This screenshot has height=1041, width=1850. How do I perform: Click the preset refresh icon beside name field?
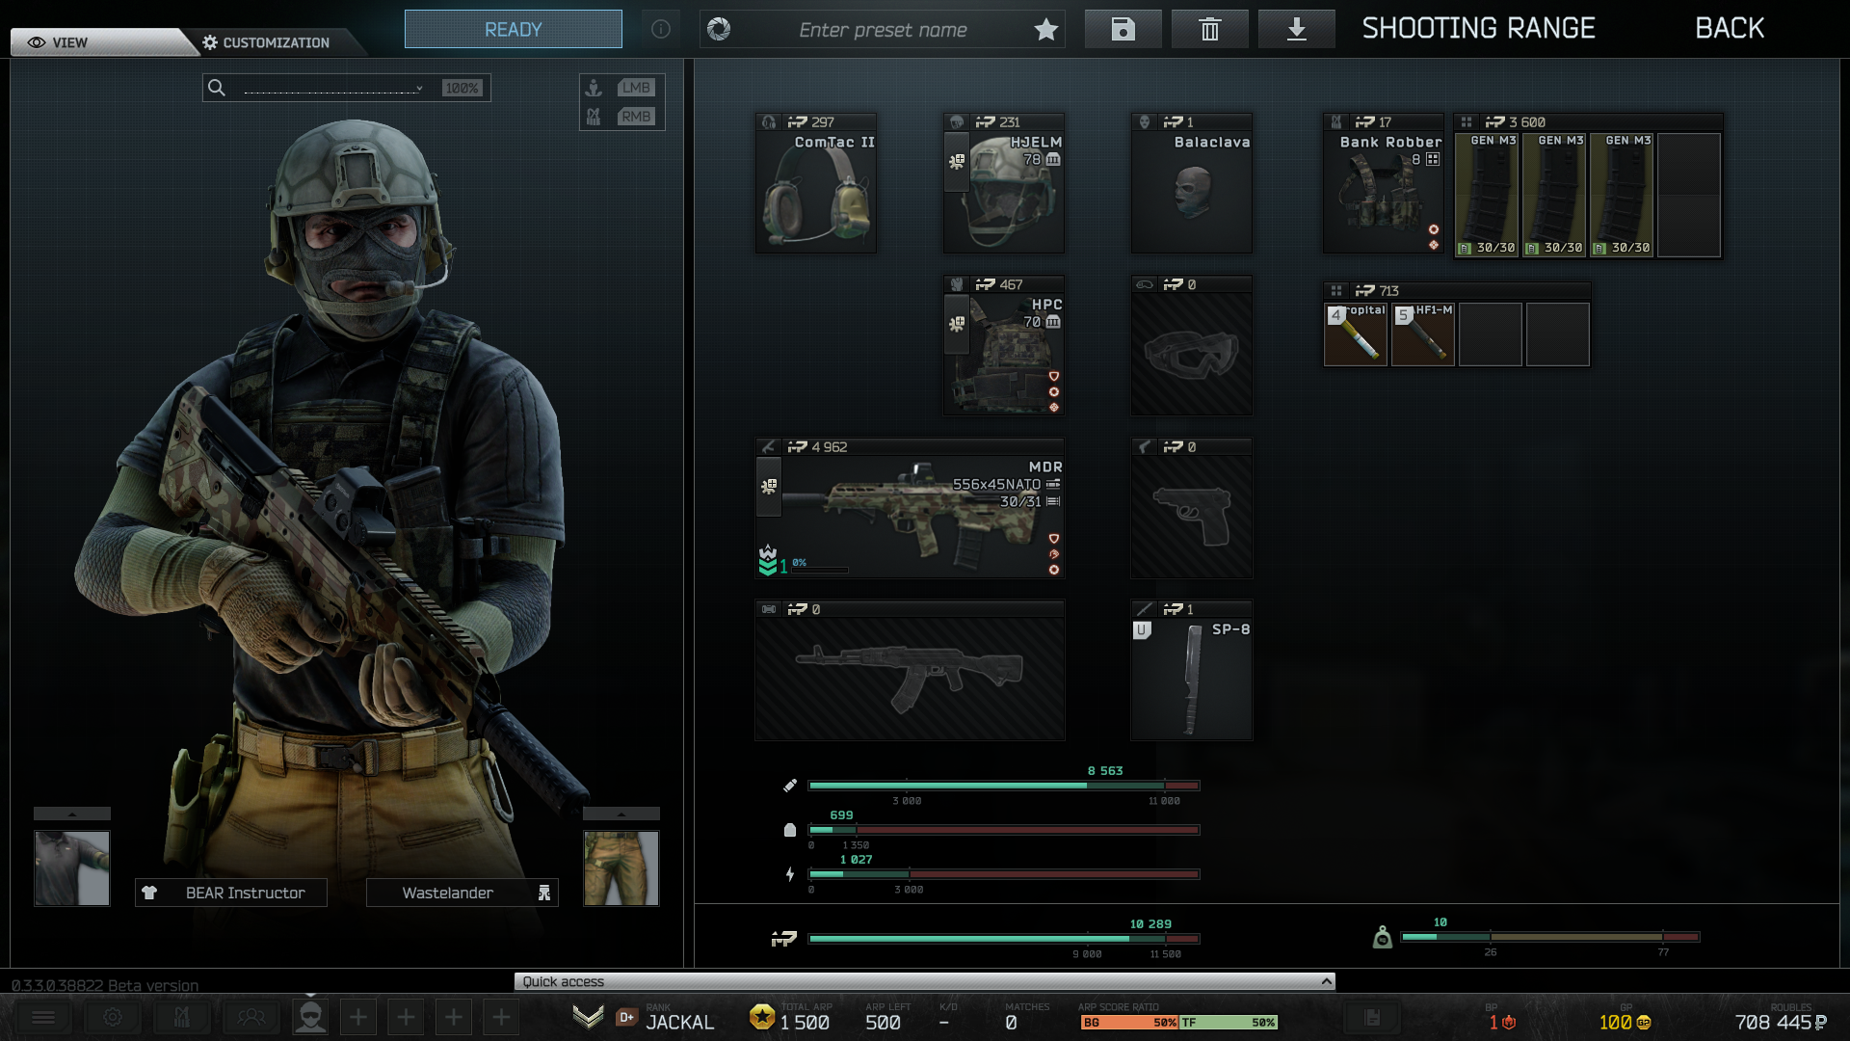click(x=719, y=29)
